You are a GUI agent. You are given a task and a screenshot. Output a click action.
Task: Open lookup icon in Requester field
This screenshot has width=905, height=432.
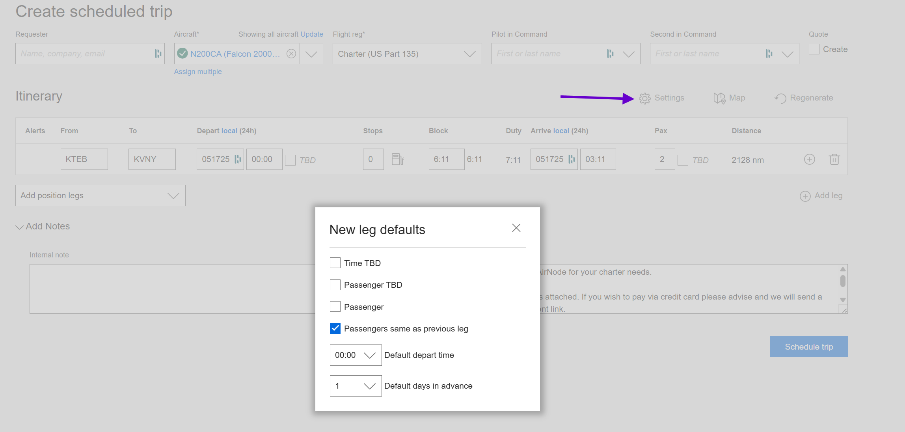pos(158,54)
